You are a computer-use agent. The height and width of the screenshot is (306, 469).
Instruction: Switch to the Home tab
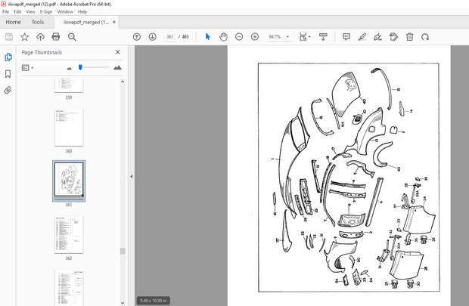[13, 22]
